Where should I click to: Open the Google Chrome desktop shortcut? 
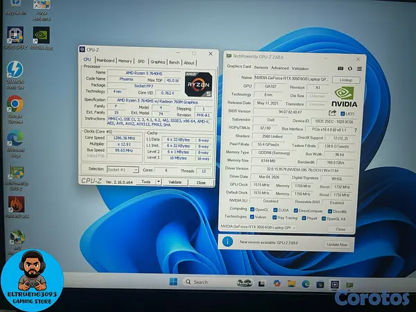(15, 110)
